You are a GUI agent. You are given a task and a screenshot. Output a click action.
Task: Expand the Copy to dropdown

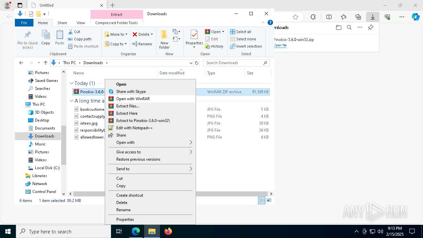pyautogui.click(x=126, y=44)
